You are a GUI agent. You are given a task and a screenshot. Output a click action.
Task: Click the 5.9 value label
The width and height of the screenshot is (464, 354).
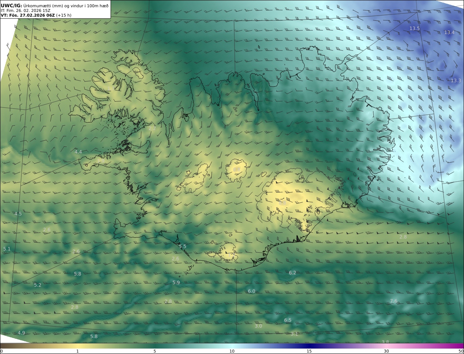tap(176, 282)
